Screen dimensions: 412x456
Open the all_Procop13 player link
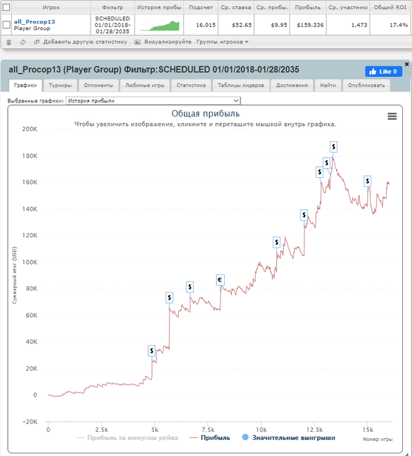coord(35,21)
